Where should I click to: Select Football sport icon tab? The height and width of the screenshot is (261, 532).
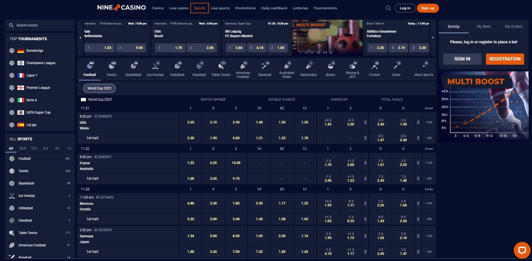pyautogui.click(x=90, y=69)
